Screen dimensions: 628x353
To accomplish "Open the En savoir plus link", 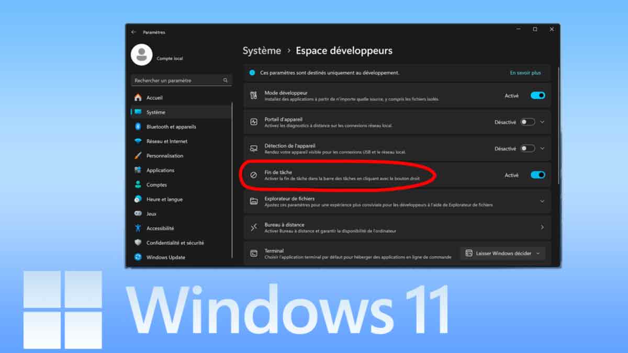I will click(x=525, y=73).
